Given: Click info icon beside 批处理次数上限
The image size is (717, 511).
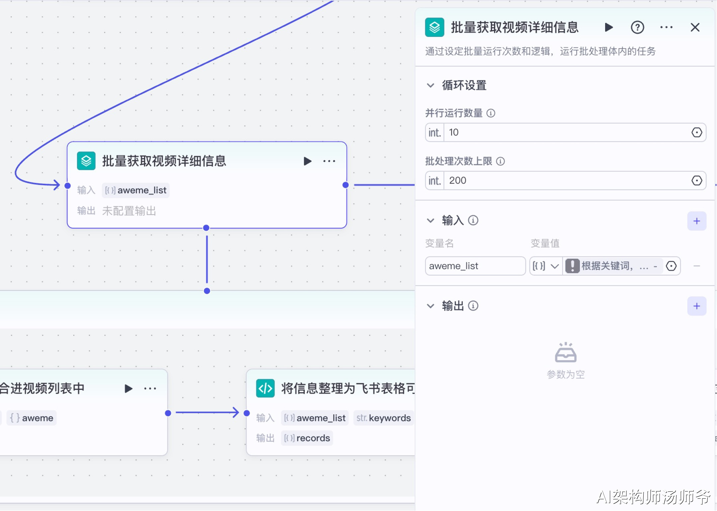Looking at the screenshot, I should point(500,161).
